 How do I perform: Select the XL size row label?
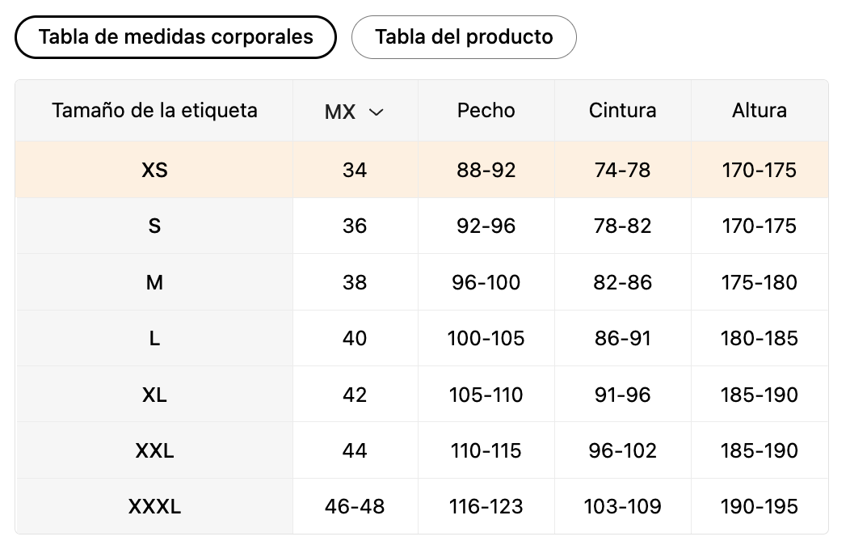154,395
